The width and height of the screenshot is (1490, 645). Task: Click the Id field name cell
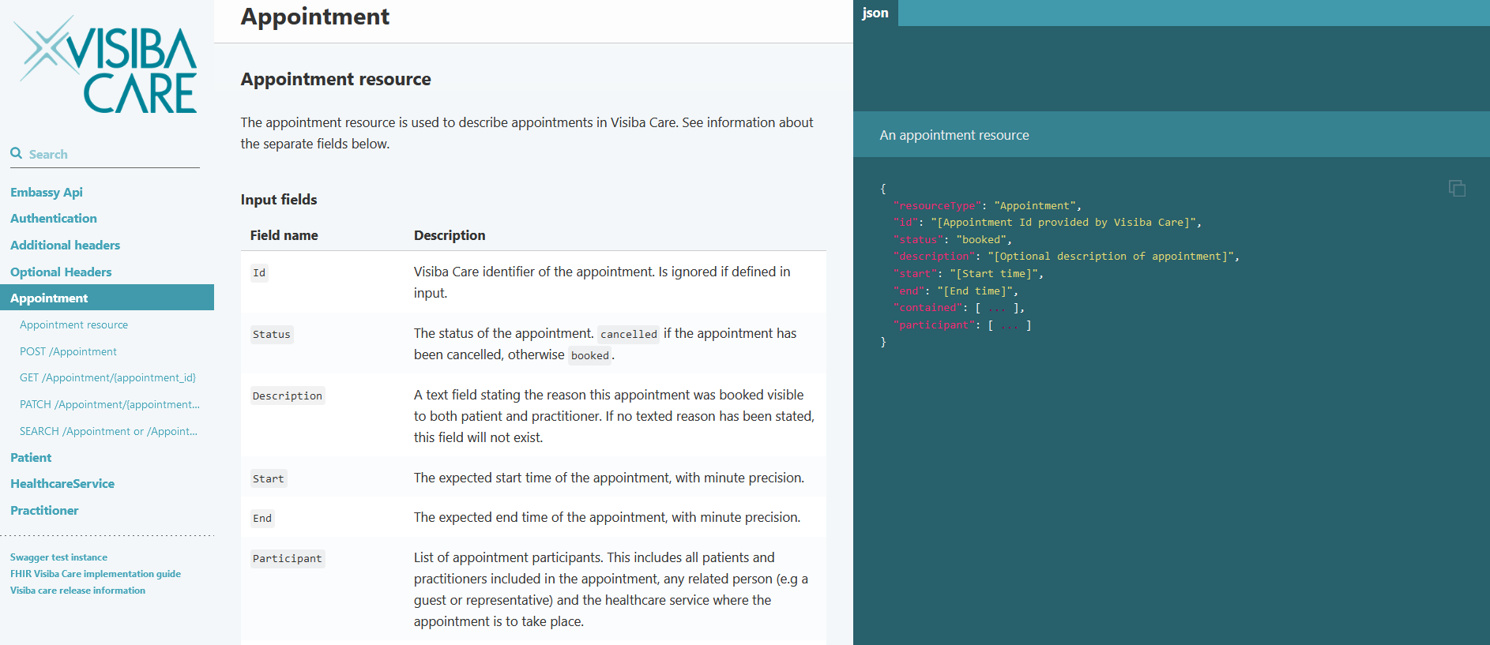(259, 273)
